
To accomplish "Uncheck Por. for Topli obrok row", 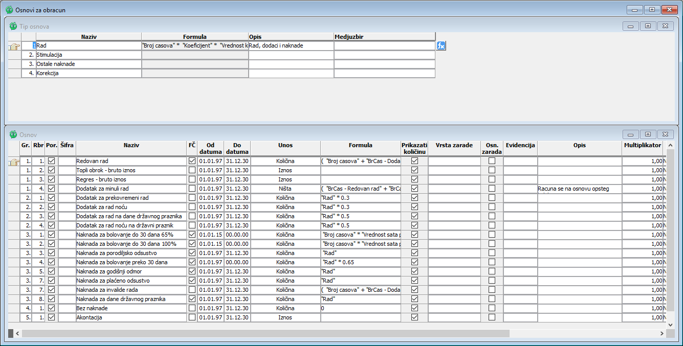I will click(51, 170).
